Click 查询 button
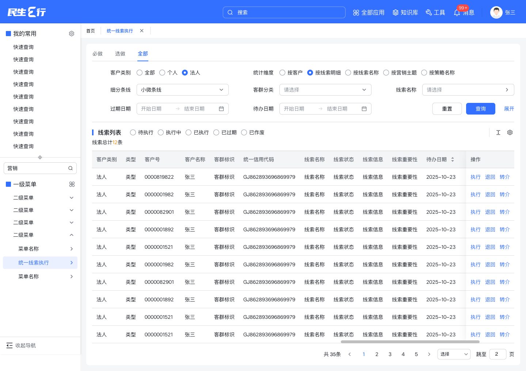This screenshot has width=526, height=371. 481,109
